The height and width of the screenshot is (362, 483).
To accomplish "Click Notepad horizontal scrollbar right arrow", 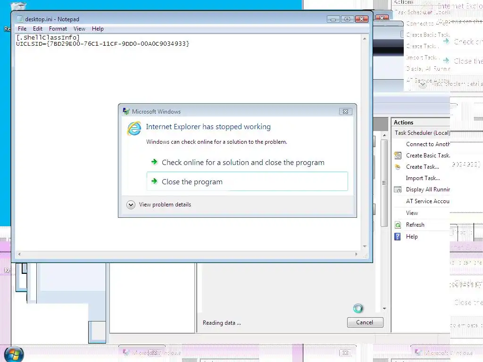I will click(357, 254).
